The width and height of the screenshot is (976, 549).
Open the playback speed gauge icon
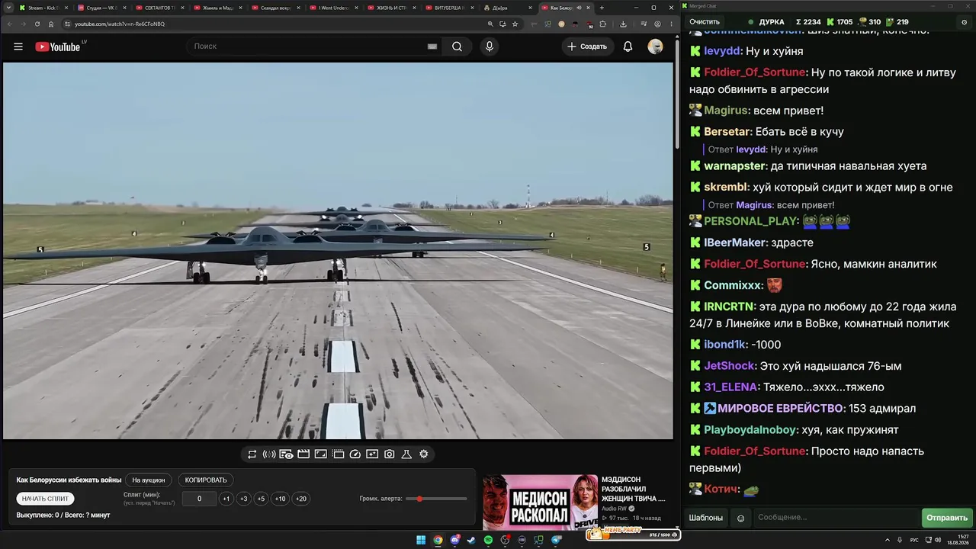click(x=355, y=454)
